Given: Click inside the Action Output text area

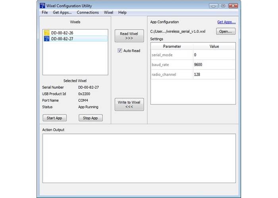Looking at the screenshot, I should click(139, 158).
